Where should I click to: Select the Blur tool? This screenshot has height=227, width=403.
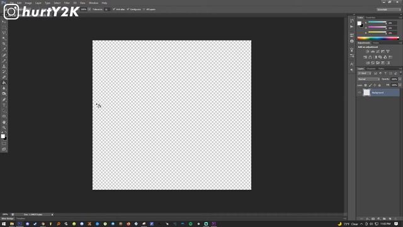(4, 88)
